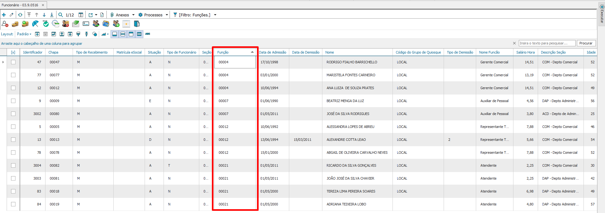Add a new employee record (plus icon)

[x=4, y=15]
